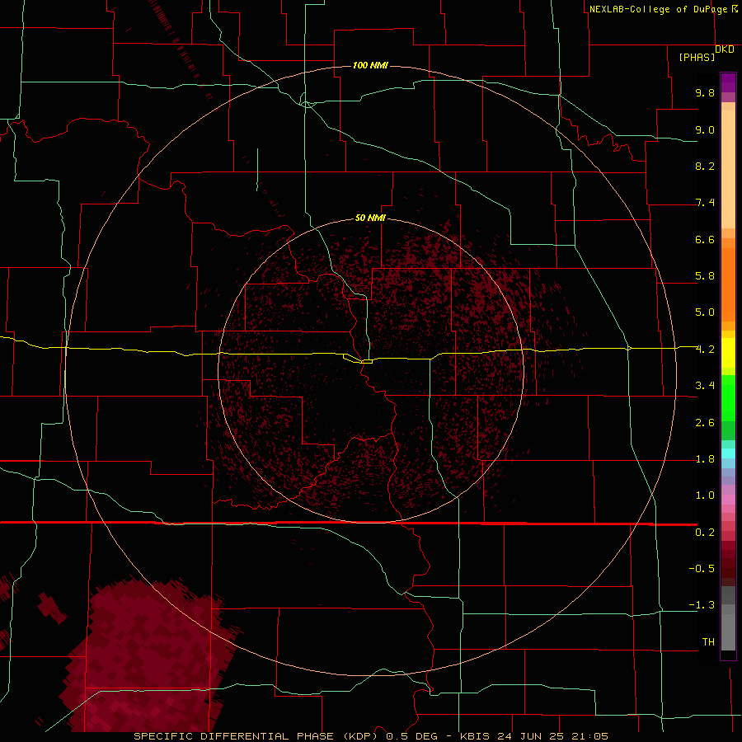Select the -0.5 scale value
Screen dimensions: 742x742
coord(702,569)
